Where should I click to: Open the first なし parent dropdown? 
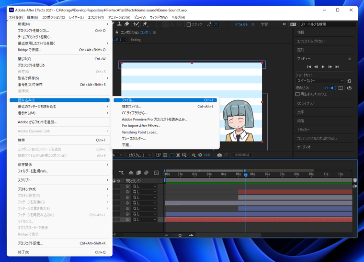point(144,186)
